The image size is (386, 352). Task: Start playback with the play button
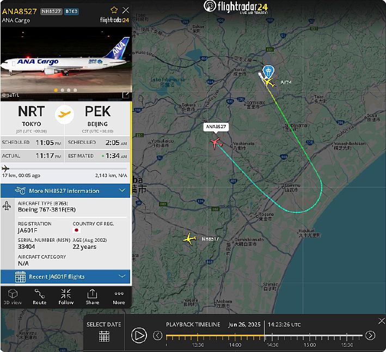pyautogui.click(x=139, y=335)
